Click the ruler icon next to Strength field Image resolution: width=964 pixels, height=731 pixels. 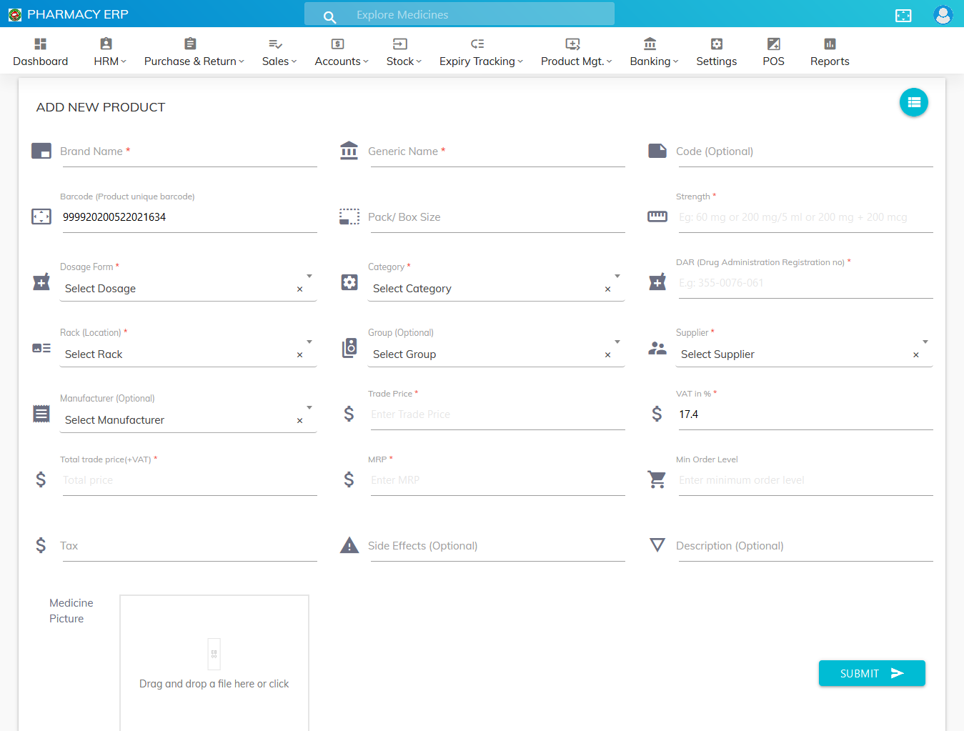(x=657, y=216)
